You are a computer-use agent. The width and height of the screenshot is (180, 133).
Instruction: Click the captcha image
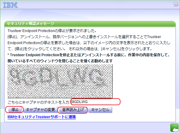(x=60, y=81)
